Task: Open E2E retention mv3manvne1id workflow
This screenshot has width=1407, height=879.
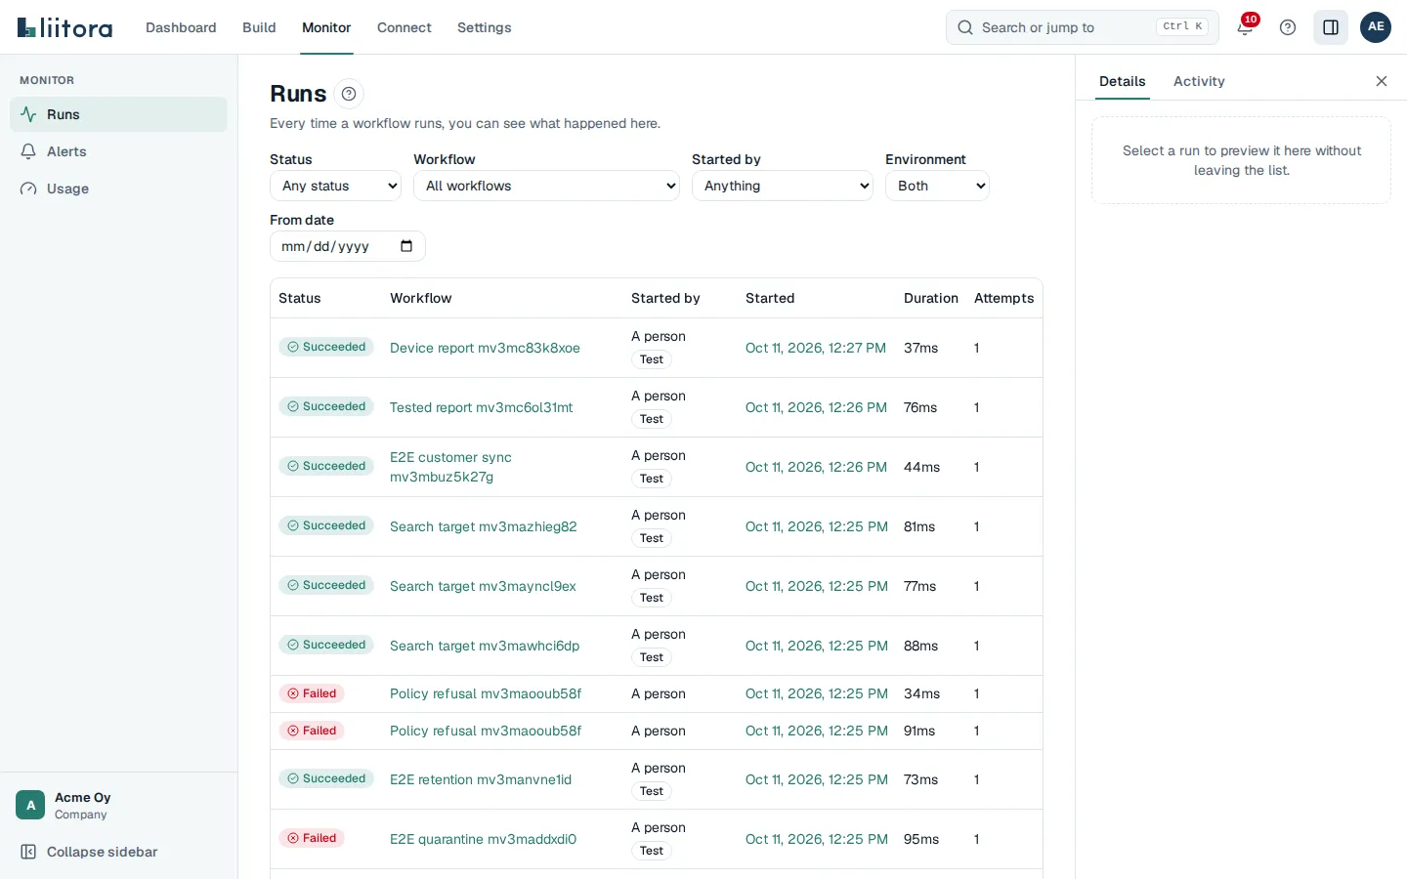Action: click(481, 779)
